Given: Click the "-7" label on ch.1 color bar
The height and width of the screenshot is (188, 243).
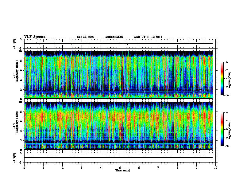Looking at the screenshot, I should tap(226, 70).
